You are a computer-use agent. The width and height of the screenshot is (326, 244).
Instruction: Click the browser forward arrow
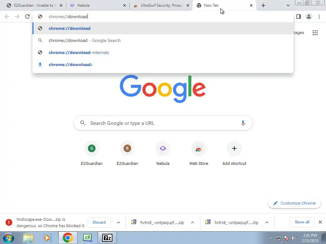[x=17, y=17]
